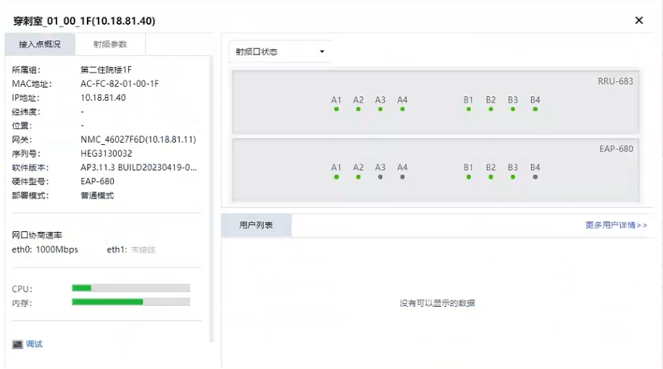Open the 射频口状态 dropdown
This screenshot has height=369, width=663.
(280, 51)
